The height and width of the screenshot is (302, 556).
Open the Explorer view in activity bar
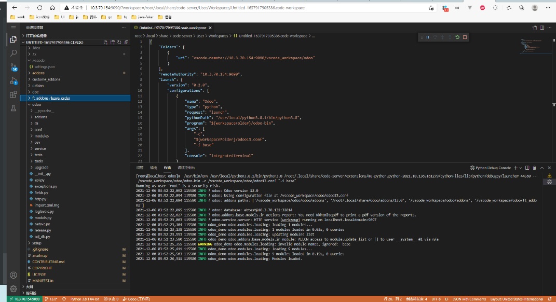(13, 39)
